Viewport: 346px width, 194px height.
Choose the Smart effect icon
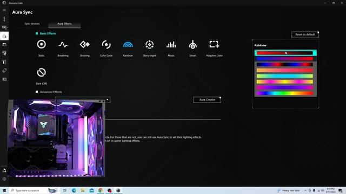pos(192,45)
